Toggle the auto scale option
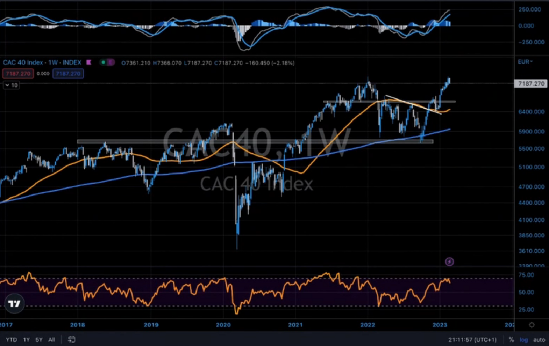The height and width of the screenshot is (346, 549). tap(539, 340)
